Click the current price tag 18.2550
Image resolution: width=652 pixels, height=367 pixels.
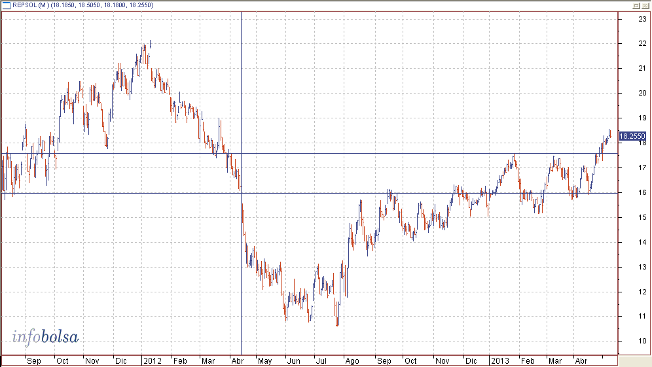click(632, 136)
